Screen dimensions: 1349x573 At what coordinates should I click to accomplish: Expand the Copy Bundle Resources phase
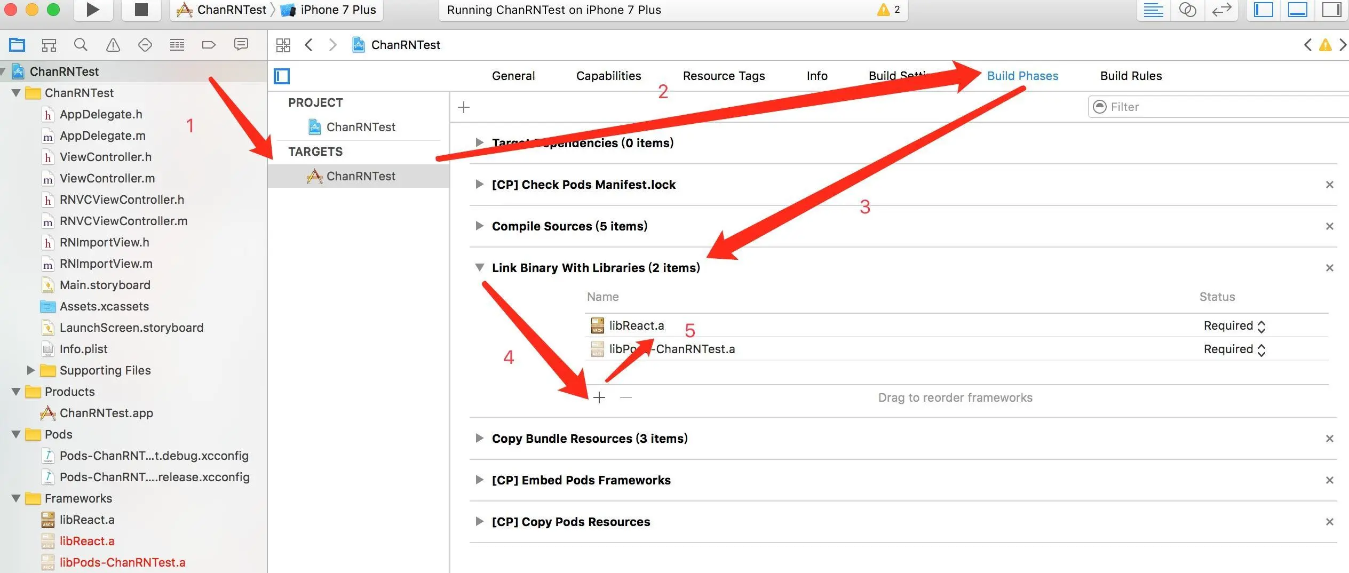point(479,438)
